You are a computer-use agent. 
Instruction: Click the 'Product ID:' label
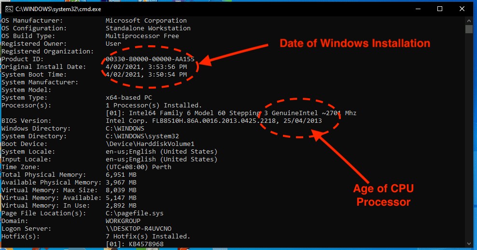point(22,59)
